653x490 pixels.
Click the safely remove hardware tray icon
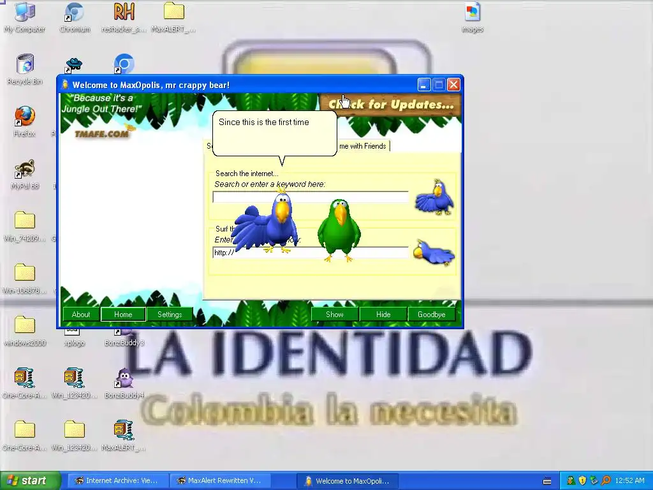tap(594, 481)
